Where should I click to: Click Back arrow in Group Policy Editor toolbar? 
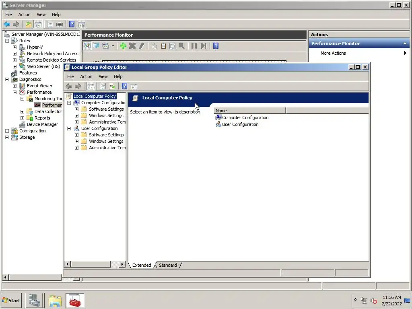click(69, 86)
